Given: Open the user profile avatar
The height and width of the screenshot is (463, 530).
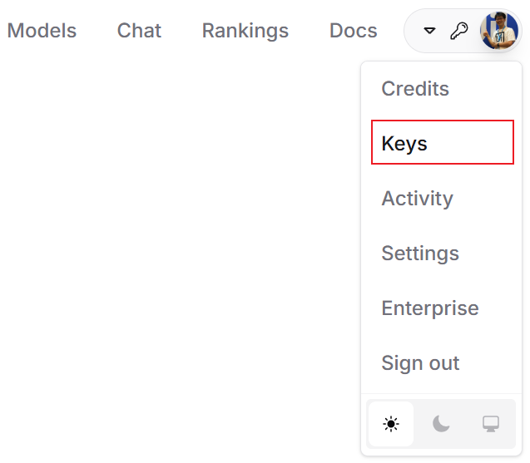Looking at the screenshot, I should (x=499, y=31).
